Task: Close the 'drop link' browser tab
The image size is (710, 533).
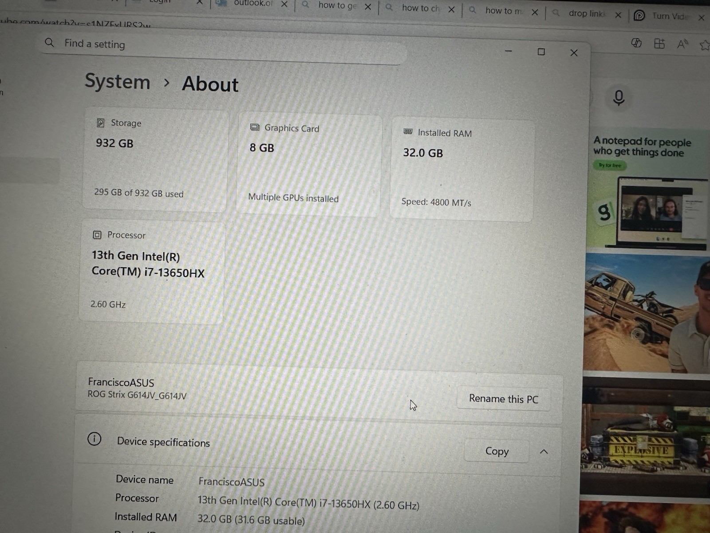Action: (618, 15)
